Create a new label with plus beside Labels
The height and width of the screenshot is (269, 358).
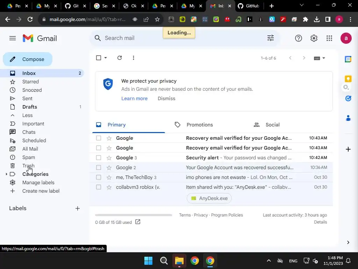click(x=77, y=208)
